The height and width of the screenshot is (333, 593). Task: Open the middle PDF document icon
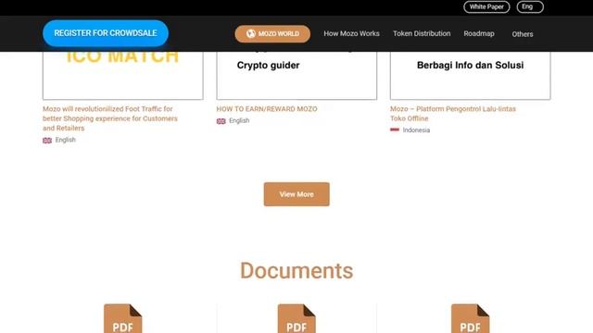[296, 318]
